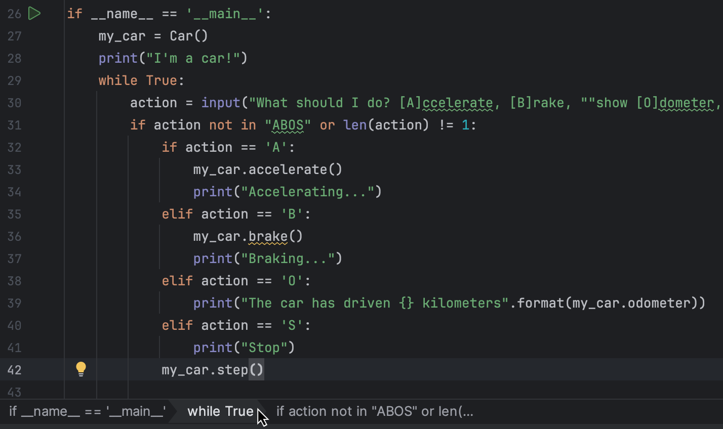Click the chevron after 'while True' breadcrumb
Viewport: 723px width, 429px height.
pos(260,411)
